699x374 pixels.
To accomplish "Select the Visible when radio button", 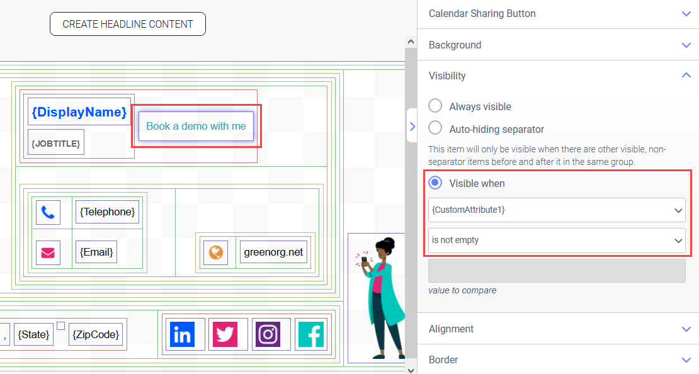I will (435, 184).
